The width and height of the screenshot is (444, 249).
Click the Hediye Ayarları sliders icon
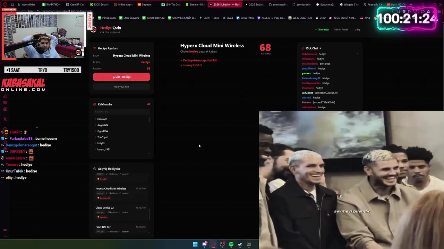coord(94,48)
